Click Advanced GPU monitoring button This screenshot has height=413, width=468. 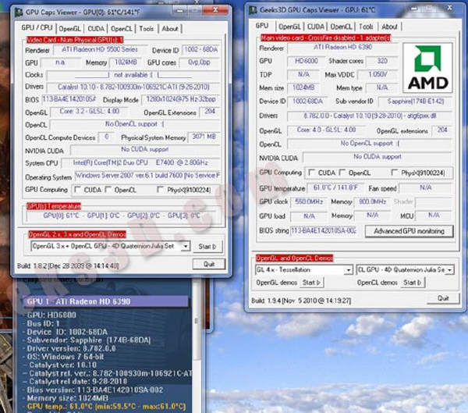point(409,231)
